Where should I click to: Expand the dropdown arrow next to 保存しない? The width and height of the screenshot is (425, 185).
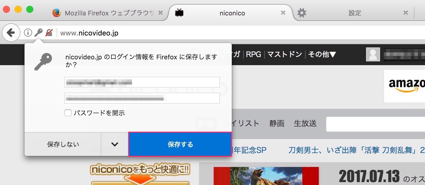tap(115, 144)
